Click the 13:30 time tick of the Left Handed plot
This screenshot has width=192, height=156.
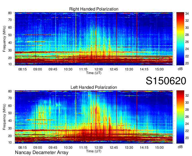coord(129,148)
